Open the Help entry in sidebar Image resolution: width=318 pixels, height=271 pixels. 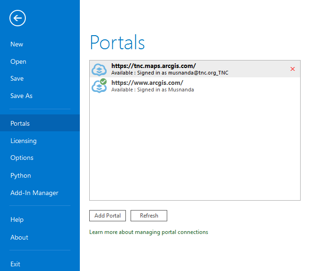[17, 219]
